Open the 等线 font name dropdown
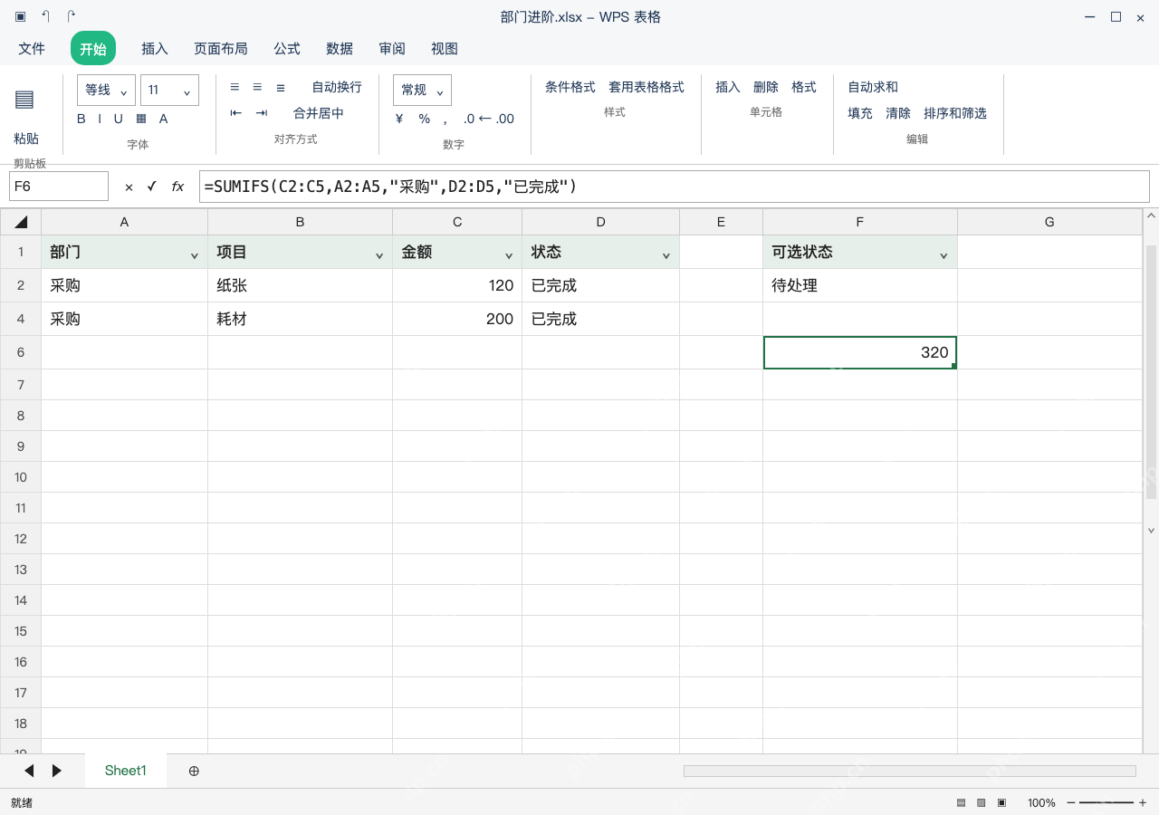Screen dimensions: 1159x815 coord(107,90)
